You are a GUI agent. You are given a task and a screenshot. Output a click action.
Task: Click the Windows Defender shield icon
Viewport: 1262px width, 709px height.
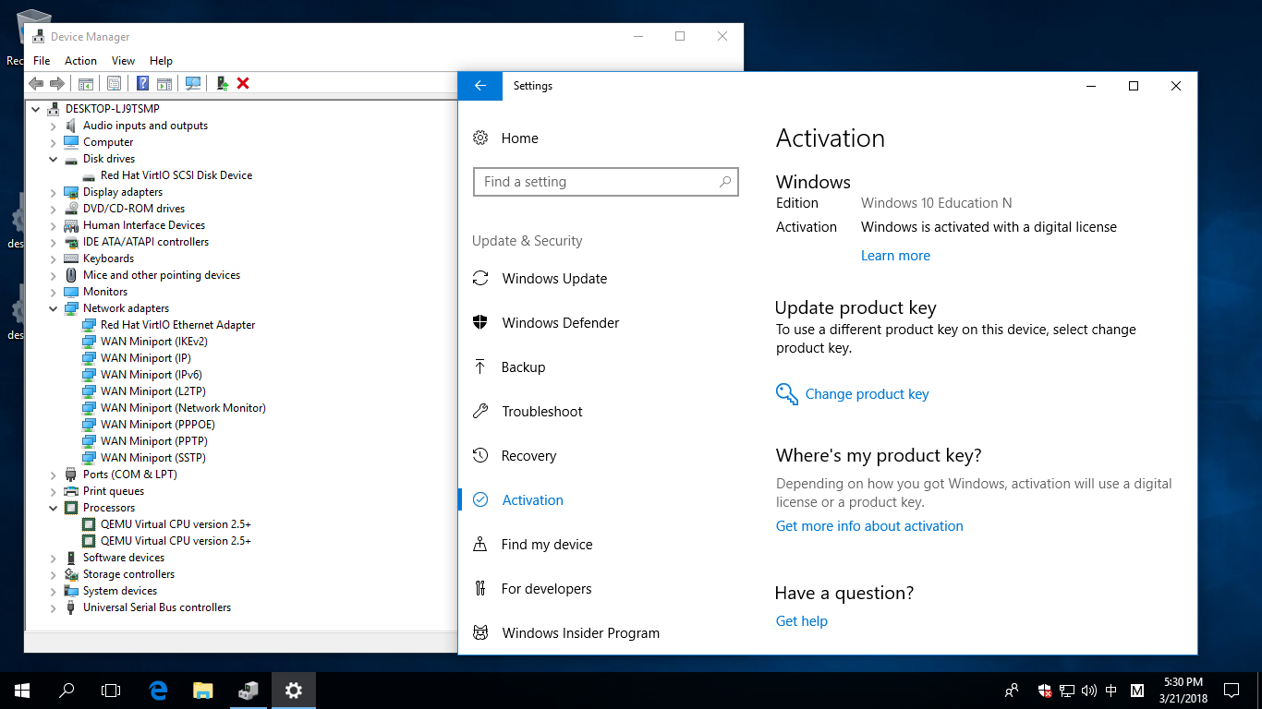tap(480, 323)
